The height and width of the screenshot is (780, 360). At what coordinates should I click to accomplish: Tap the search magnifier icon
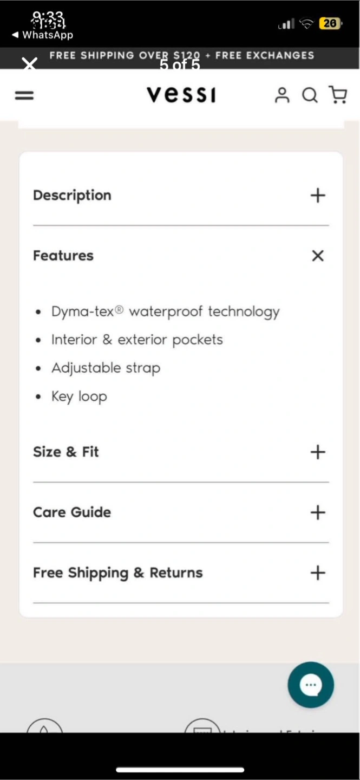310,95
